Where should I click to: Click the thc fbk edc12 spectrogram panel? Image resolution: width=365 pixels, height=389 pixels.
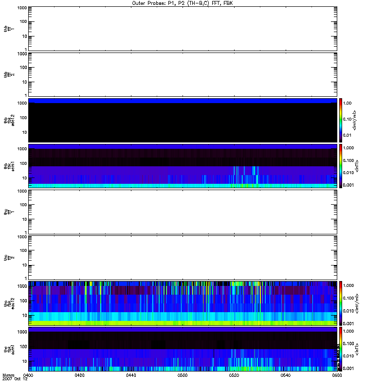(x=182, y=303)
